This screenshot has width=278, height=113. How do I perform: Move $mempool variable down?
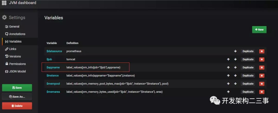(235, 84)
